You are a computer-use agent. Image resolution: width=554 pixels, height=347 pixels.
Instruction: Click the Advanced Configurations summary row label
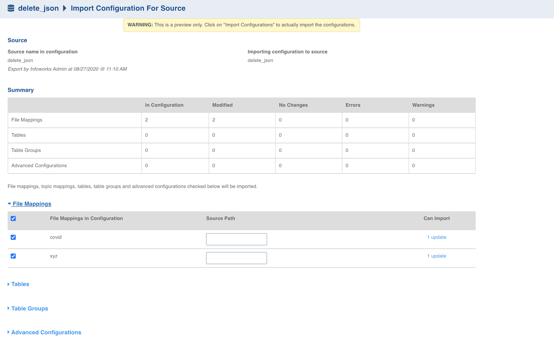[x=39, y=166]
